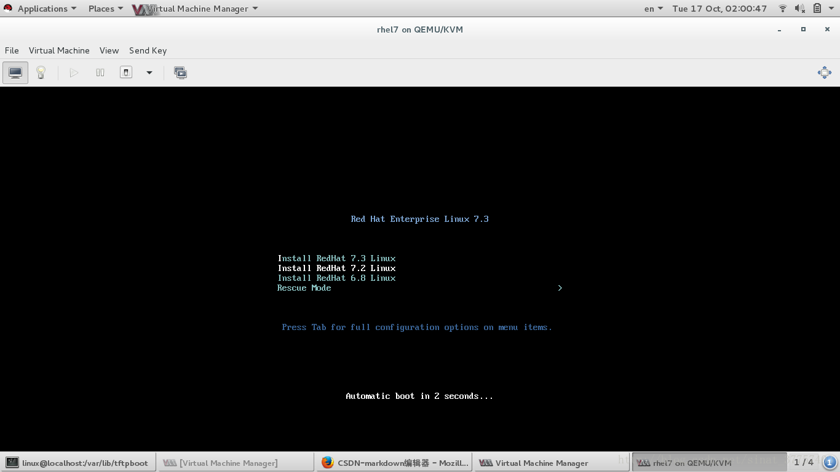
Task: Open the clipboard tray icon
Action: (817, 9)
